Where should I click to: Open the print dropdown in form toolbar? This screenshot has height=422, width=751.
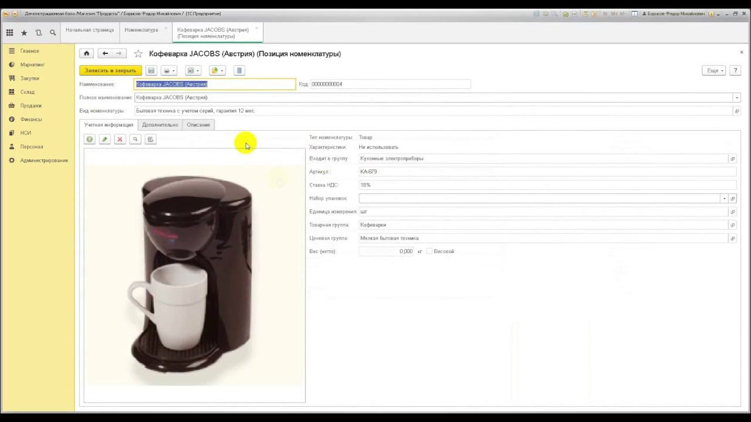168,70
